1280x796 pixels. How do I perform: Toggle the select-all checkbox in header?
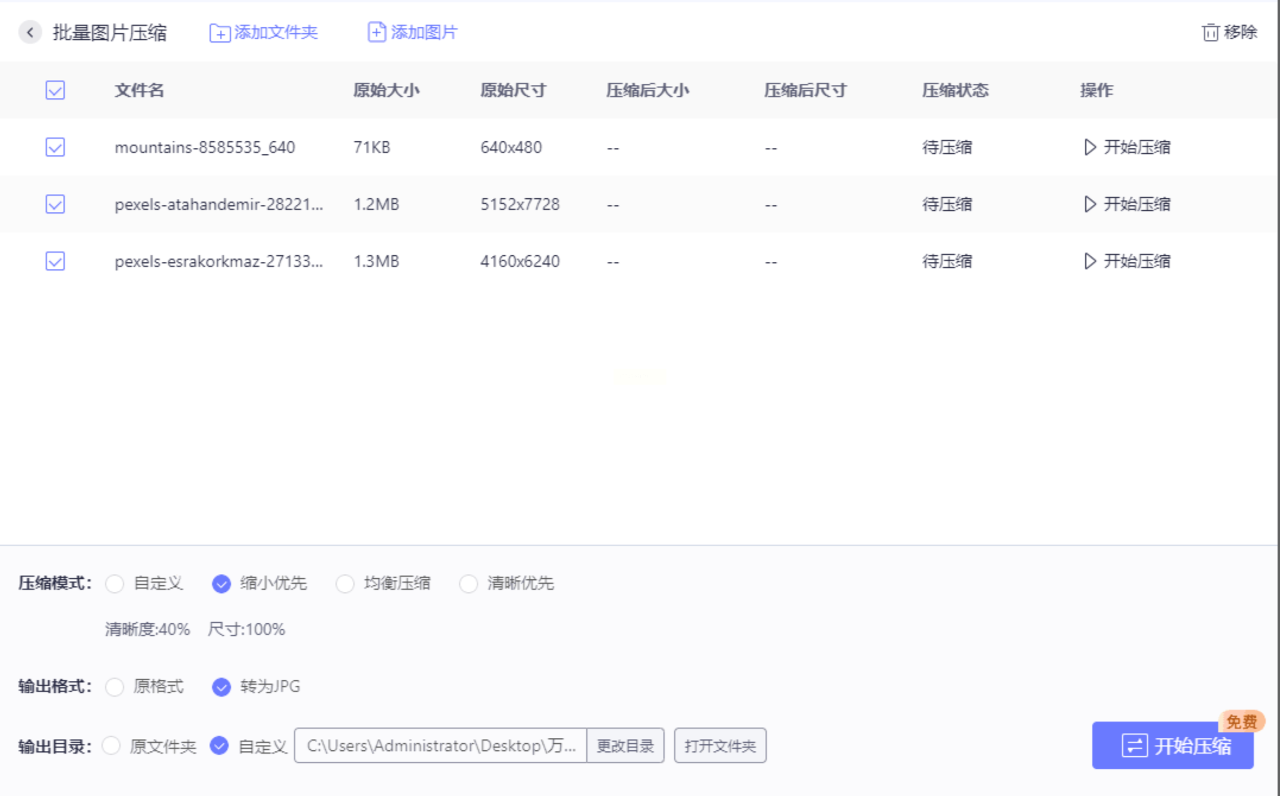click(x=55, y=90)
